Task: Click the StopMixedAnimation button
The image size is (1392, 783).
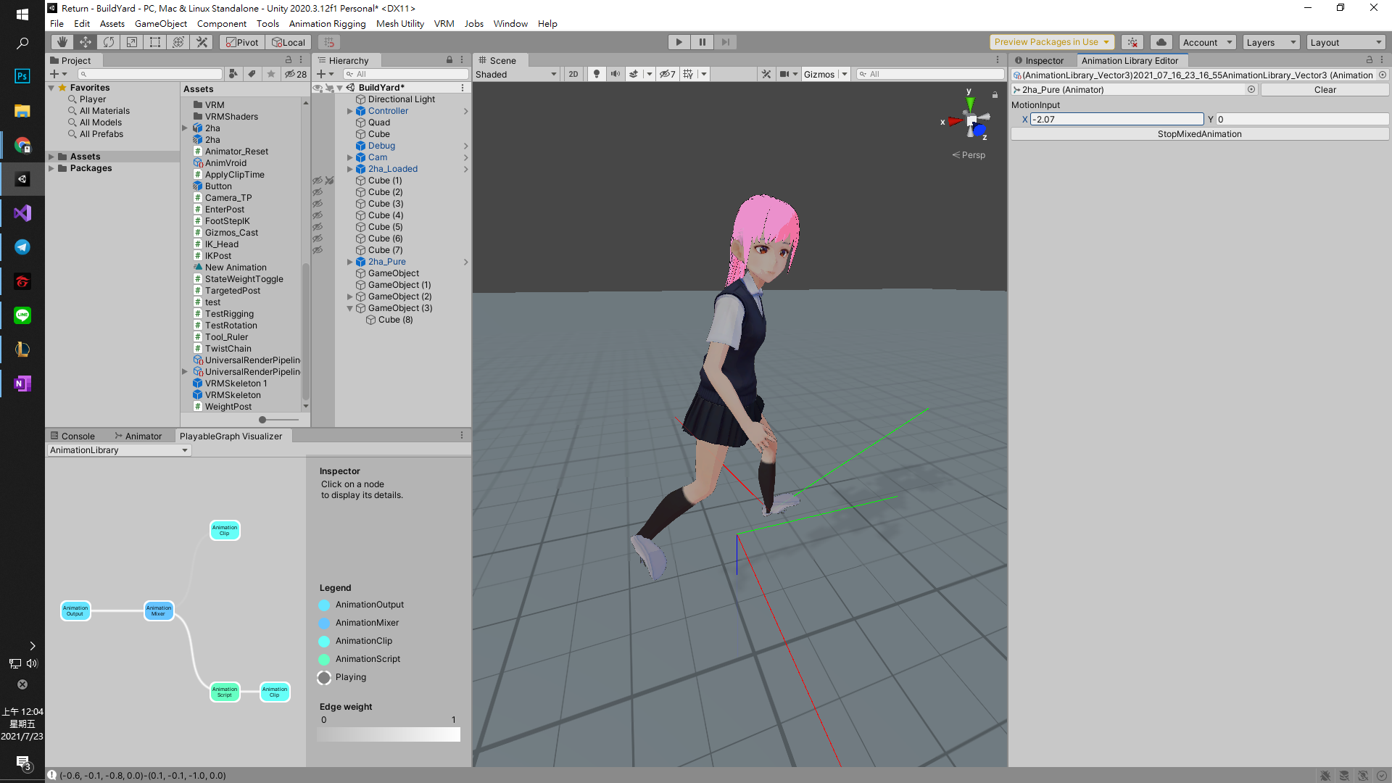Action: 1200,134
